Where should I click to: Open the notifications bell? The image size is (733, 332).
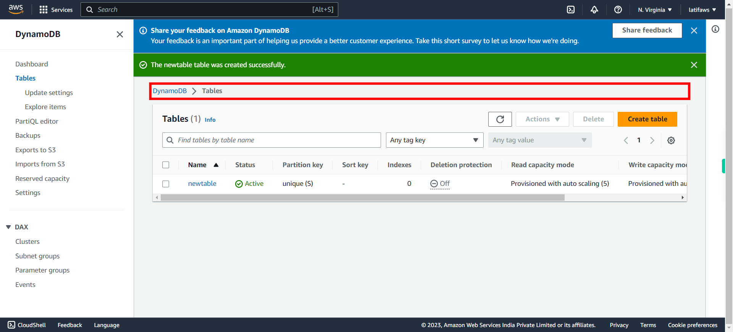(x=594, y=10)
